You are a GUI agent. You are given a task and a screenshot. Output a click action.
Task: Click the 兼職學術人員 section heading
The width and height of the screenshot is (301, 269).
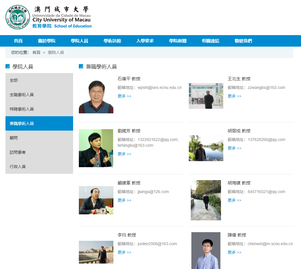point(101,66)
